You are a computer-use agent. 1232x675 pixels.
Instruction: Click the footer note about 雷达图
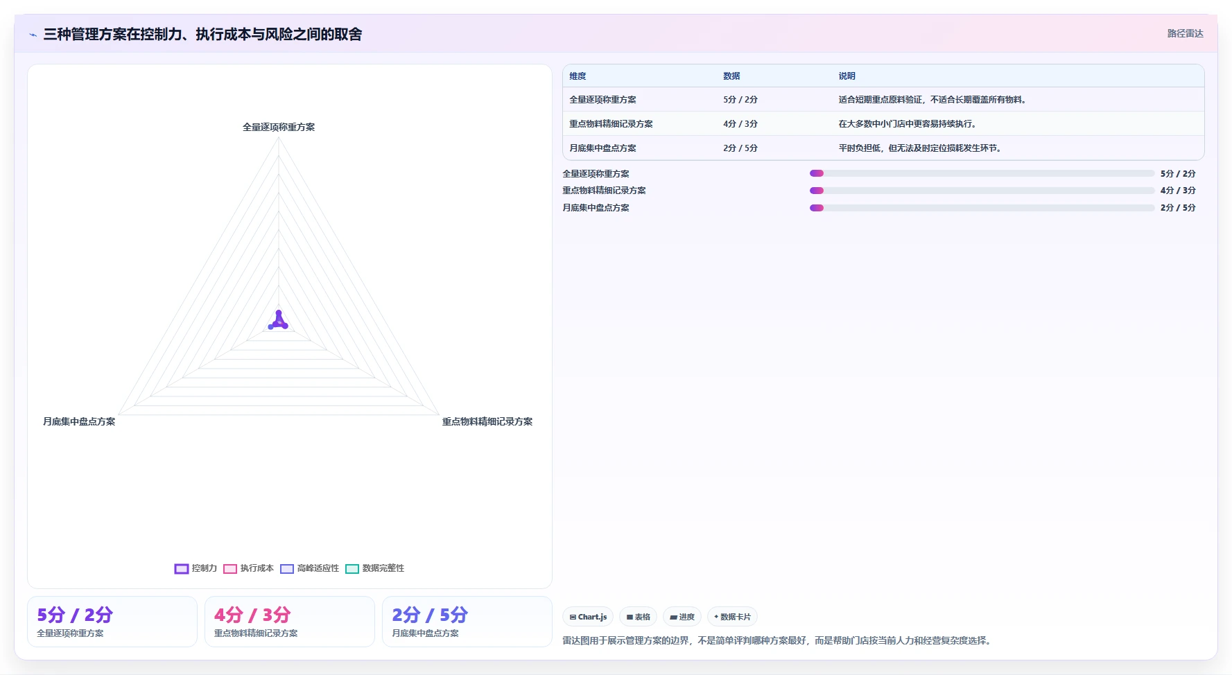[778, 641]
